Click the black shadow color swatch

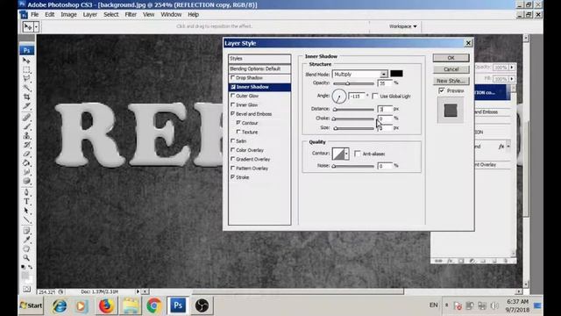point(396,74)
